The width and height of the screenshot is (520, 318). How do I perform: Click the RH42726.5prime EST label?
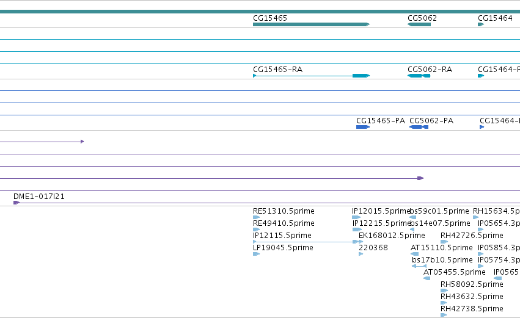pos(472,236)
